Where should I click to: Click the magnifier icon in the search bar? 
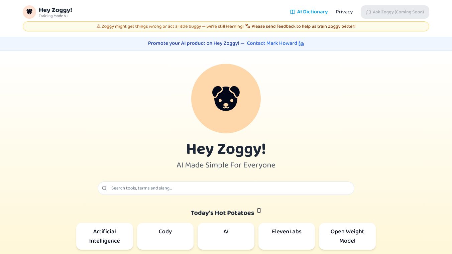point(104,188)
